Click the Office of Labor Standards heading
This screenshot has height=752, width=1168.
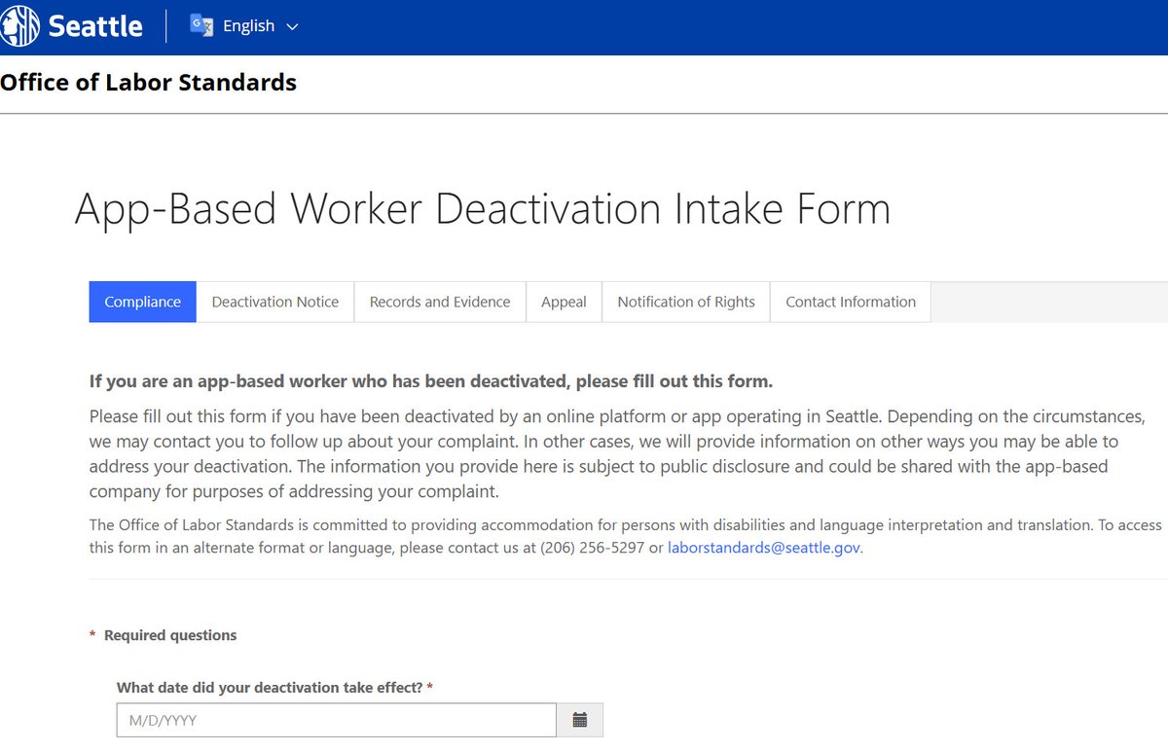(x=149, y=83)
